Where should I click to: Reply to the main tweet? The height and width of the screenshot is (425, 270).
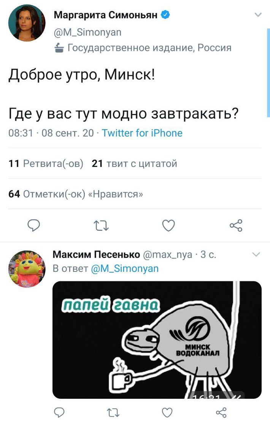[34, 225]
